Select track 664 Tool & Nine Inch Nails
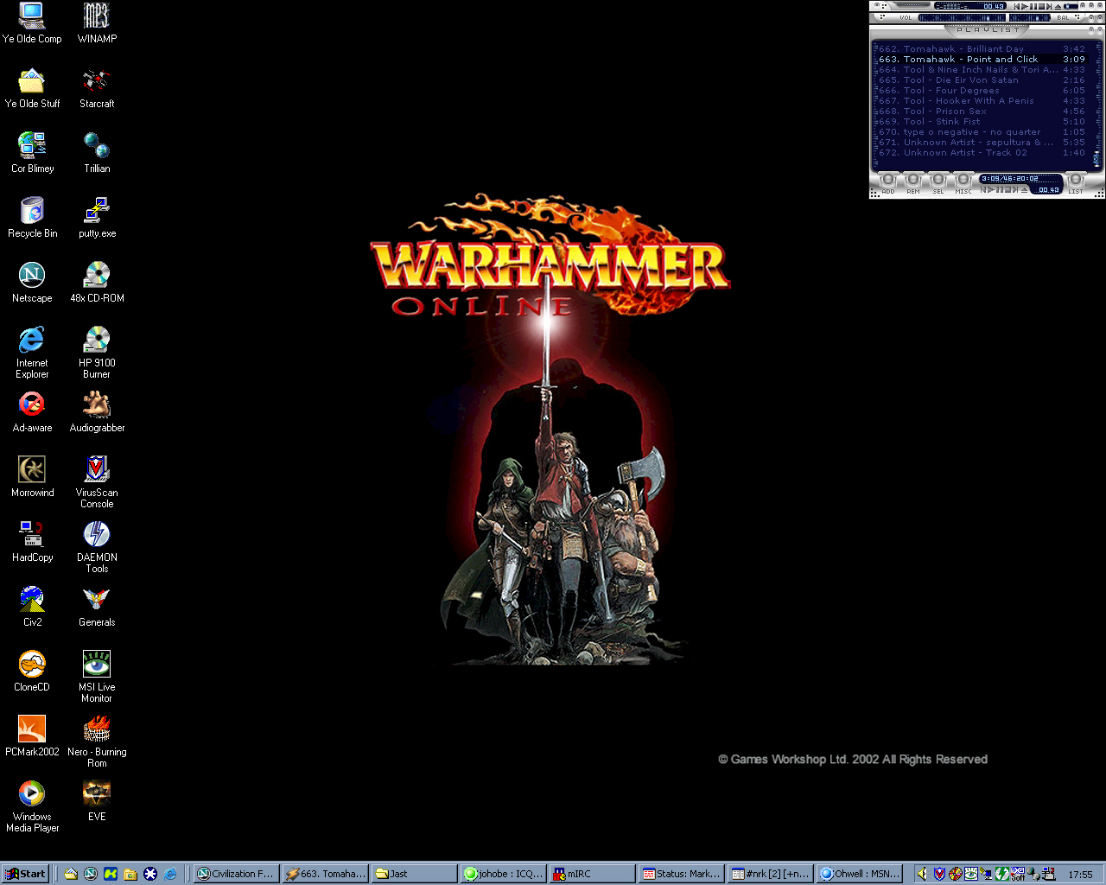1106x885 pixels. (982, 70)
